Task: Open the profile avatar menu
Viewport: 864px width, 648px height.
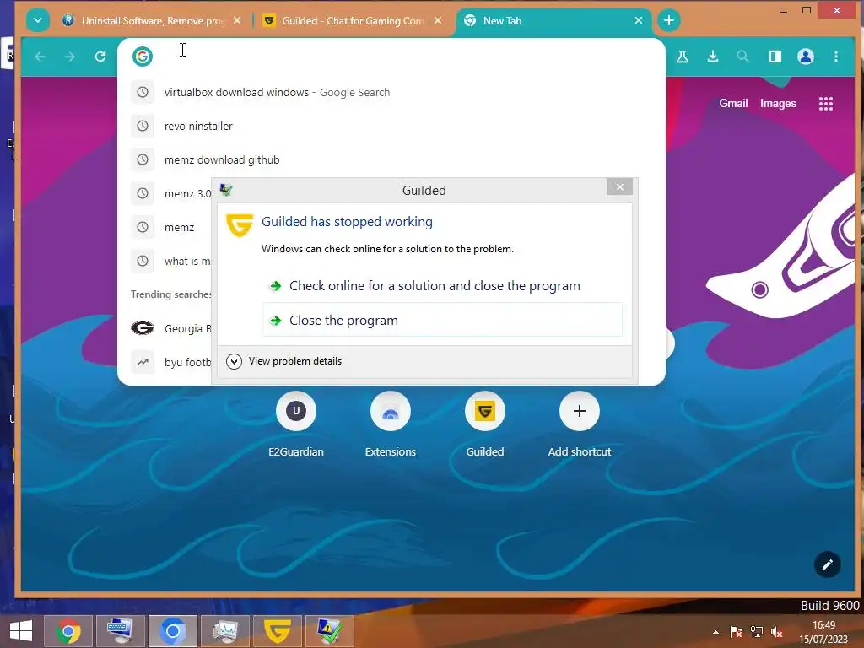Action: point(806,57)
